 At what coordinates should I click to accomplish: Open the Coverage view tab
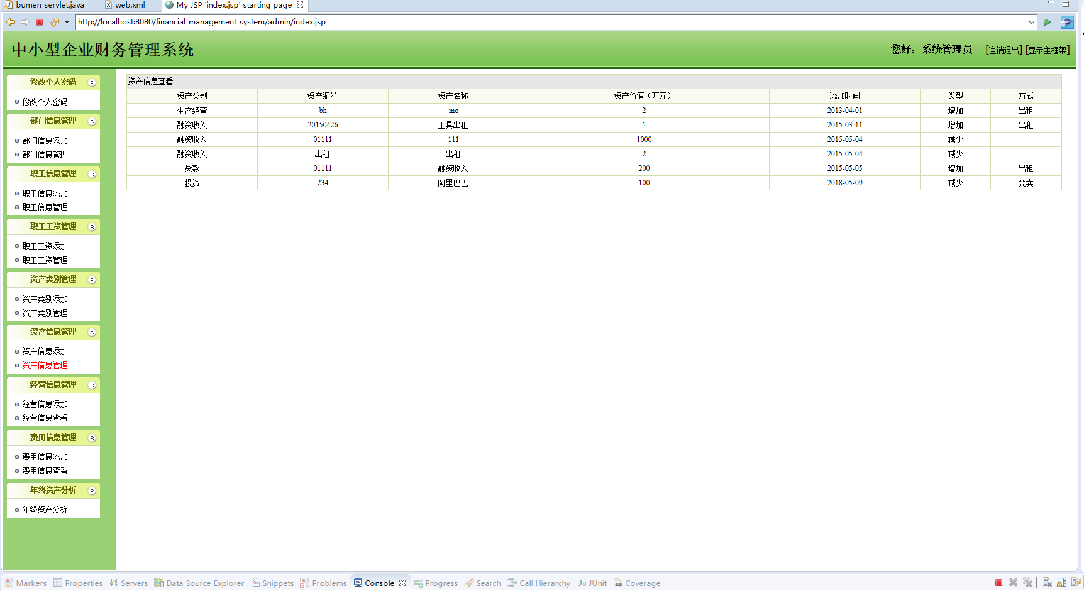[x=638, y=583]
